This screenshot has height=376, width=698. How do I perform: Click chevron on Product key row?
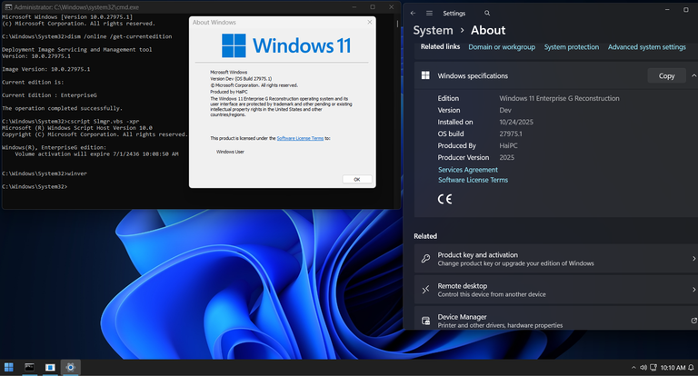pyautogui.click(x=693, y=259)
